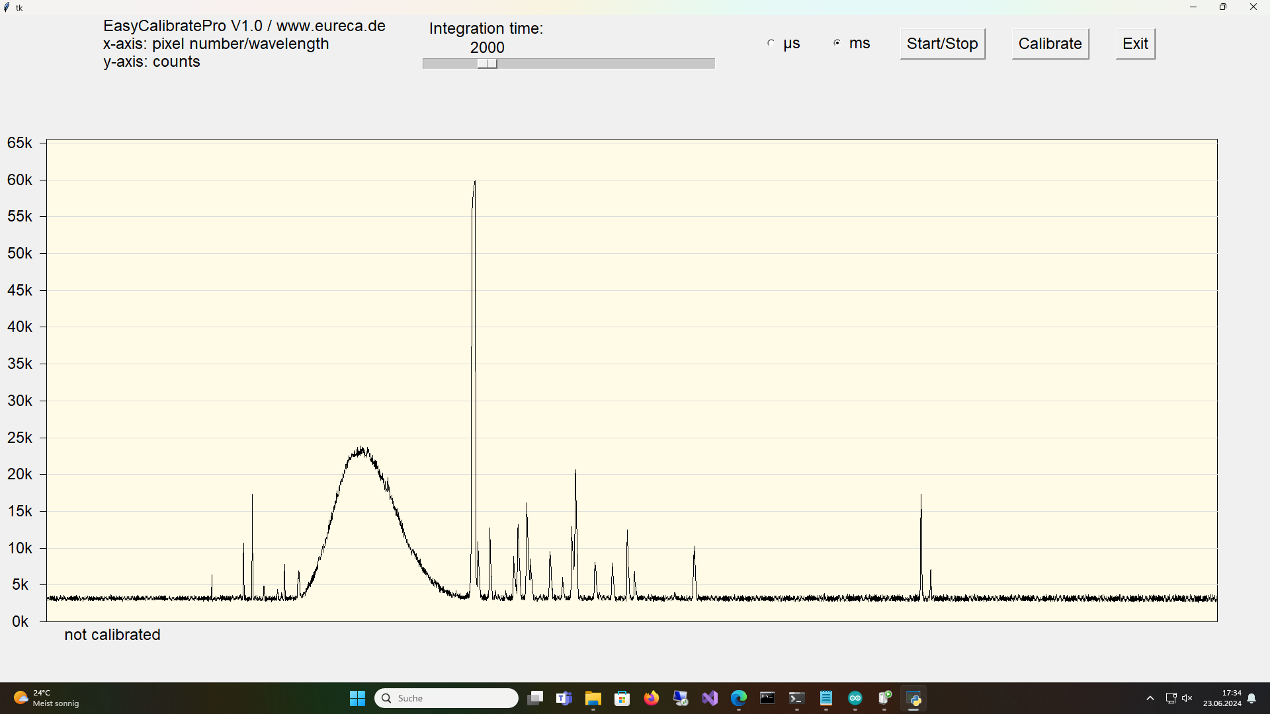Click the Exit button
Image resolution: width=1270 pixels, height=714 pixels.
[x=1135, y=44]
